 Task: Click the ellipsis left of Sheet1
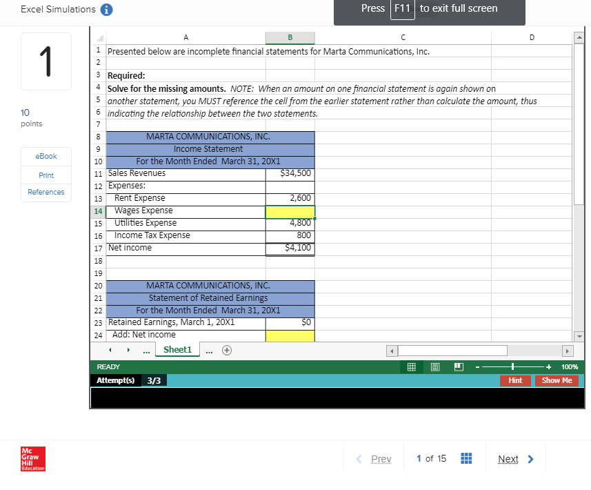tap(147, 351)
